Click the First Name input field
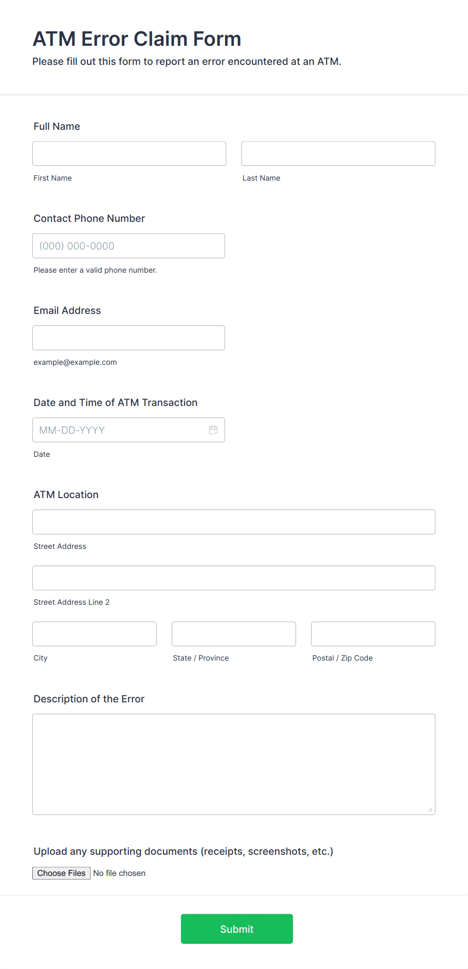This screenshot has height=969, width=468. click(129, 153)
